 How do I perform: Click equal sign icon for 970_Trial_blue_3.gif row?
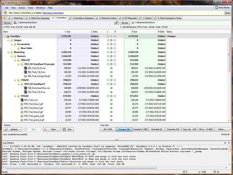click(x=111, y=108)
